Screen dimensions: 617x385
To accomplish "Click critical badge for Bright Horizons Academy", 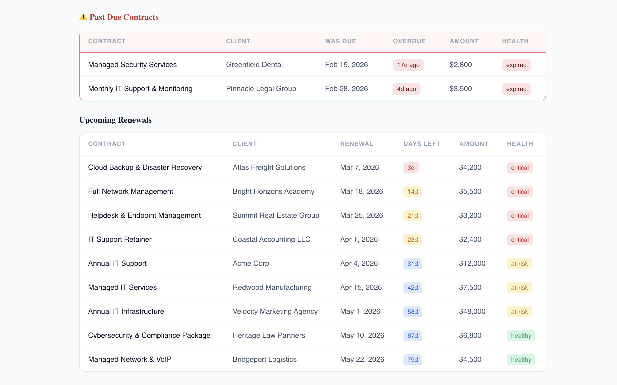I will click(520, 192).
